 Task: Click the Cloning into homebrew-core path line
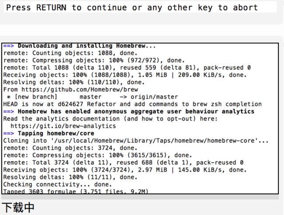pyautogui.click(x=136, y=141)
